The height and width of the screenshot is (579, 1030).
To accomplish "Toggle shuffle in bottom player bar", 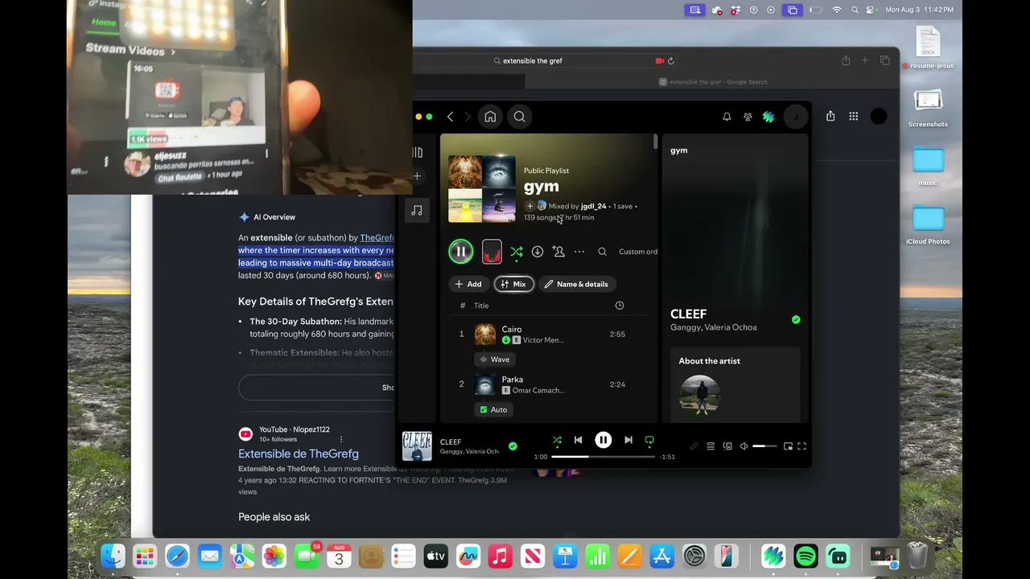I will (557, 441).
